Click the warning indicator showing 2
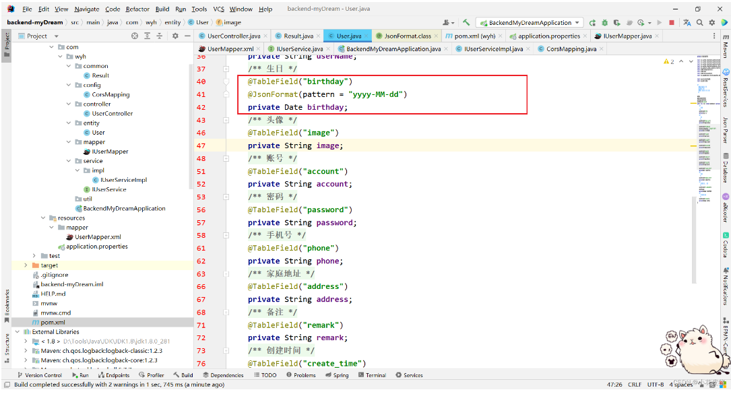This screenshot has width=731, height=394. coord(669,61)
